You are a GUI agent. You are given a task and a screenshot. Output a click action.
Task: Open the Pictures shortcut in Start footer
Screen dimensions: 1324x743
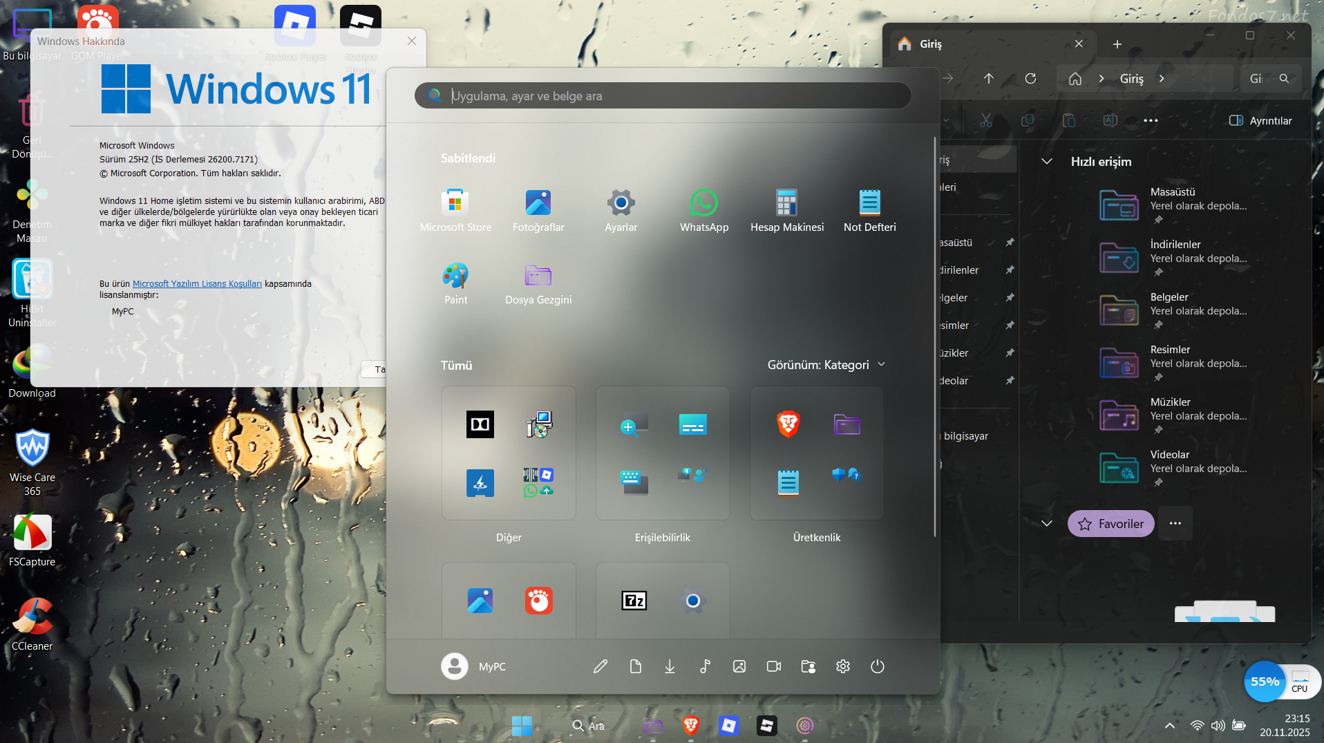coord(739,666)
